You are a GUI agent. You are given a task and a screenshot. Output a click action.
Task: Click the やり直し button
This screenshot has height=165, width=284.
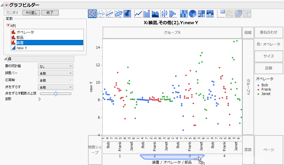31,13
